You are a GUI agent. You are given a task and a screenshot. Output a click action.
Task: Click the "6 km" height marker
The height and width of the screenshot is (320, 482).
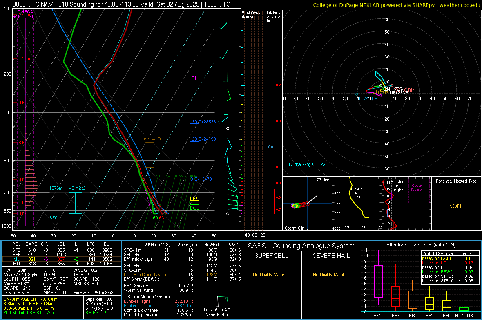click(x=23, y=143)
